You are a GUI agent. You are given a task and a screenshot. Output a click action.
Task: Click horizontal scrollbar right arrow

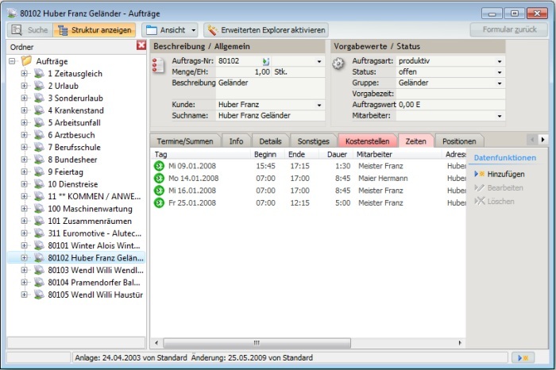tap(460, 343)
